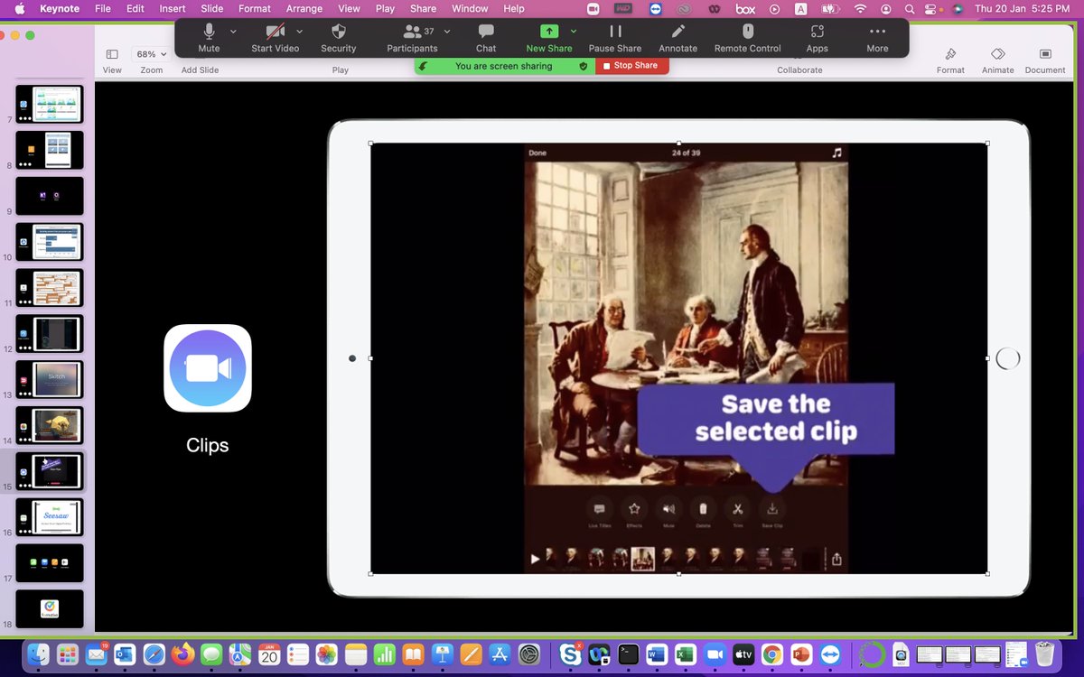
Task: Open Control Center in menu bar
Action: (x=932, y=8)
